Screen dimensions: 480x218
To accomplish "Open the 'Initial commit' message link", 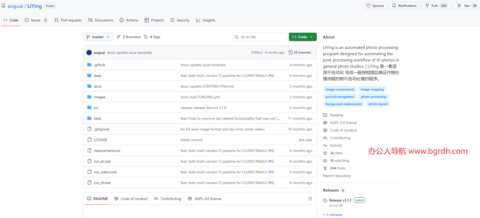I will [x=191, y=140].
